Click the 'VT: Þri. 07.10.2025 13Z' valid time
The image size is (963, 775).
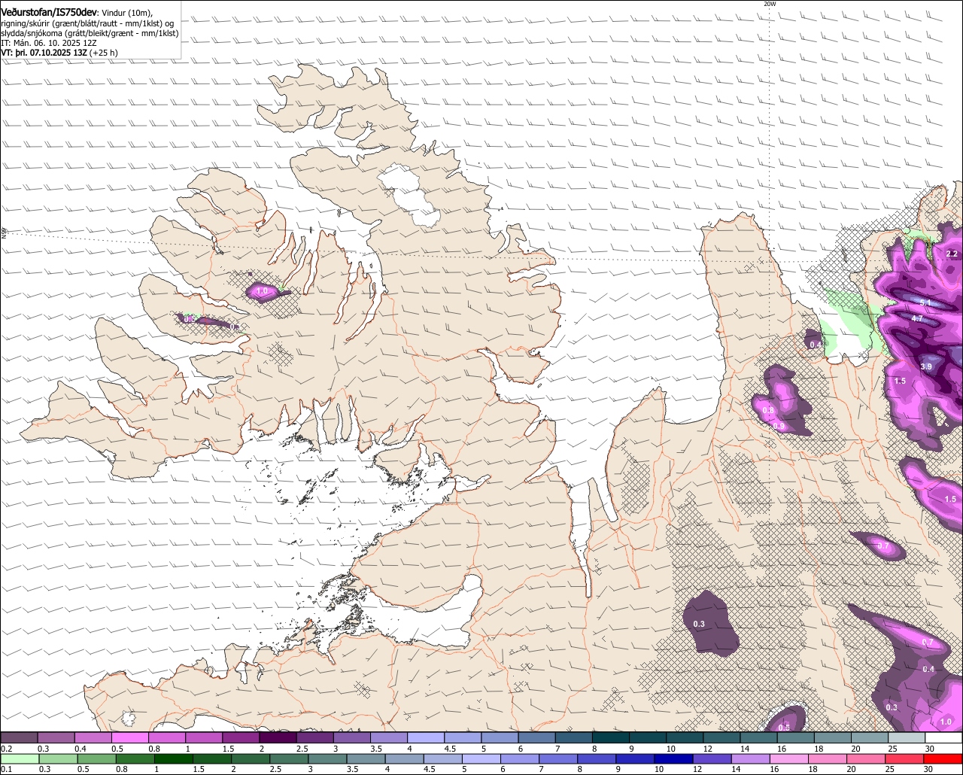[44, 53]
